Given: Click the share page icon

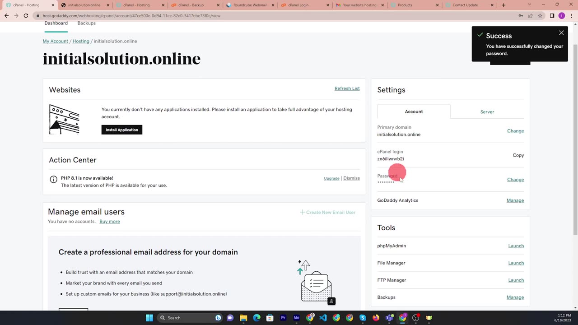Looking at the screenshot, I should tap(530, 16).
